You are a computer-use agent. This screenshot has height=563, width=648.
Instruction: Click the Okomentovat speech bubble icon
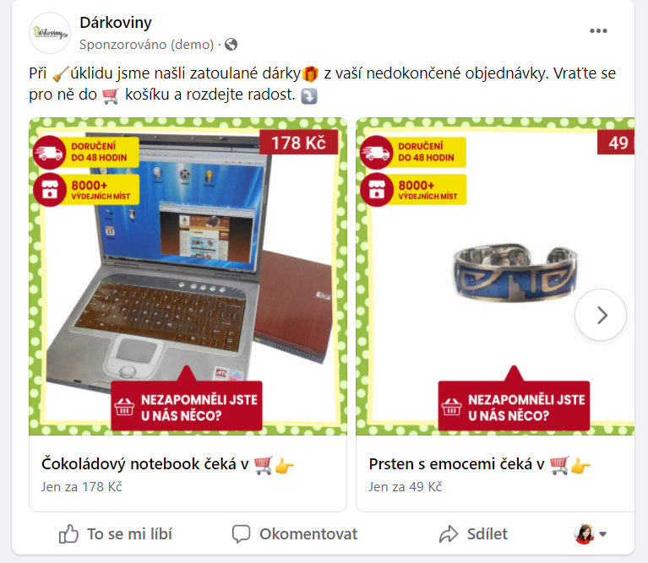point(242,533)
